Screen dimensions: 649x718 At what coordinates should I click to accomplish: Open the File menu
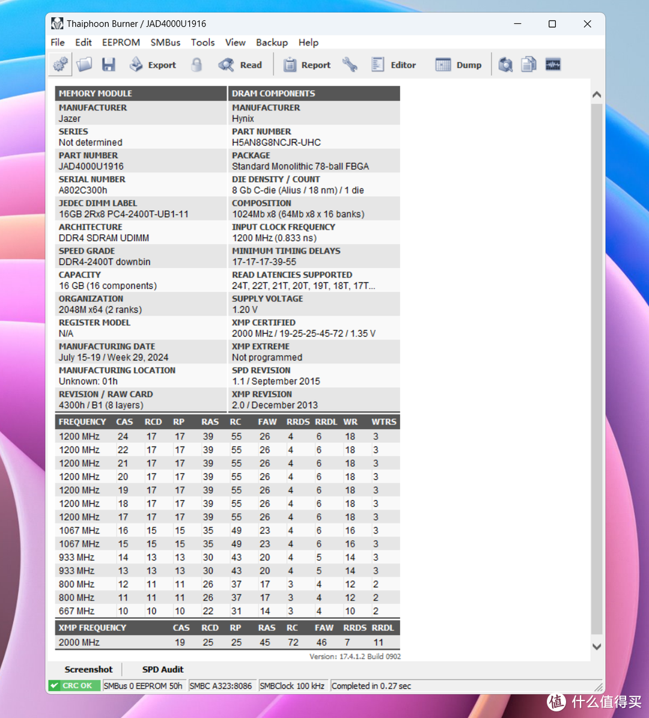(57, 43)
